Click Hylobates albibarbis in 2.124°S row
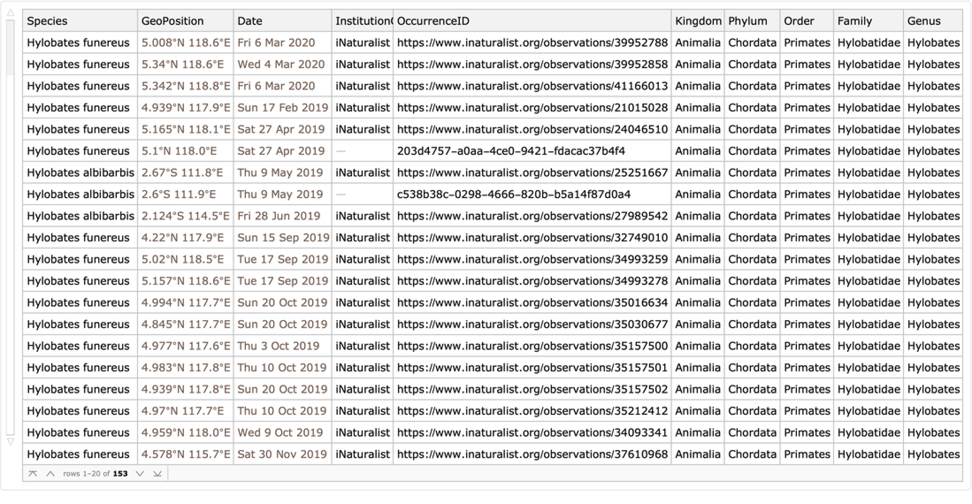Screen dimensions: 972x504 tap(80, 216)
